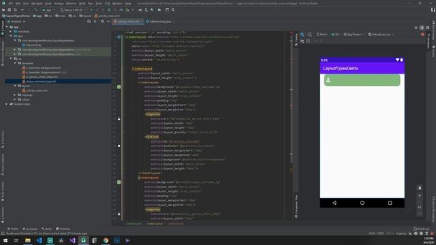436x245 pixels.
Task: Collapse the layout folder
Action: [15, 86]
